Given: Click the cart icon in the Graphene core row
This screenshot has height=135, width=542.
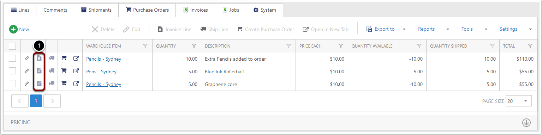Looking at the screenshot, I should pos(64,84).
